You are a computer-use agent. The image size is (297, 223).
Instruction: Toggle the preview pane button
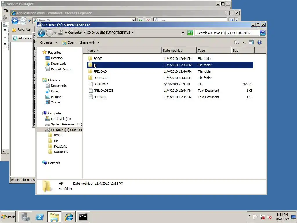pyautogui.click(x=251, y=42)
